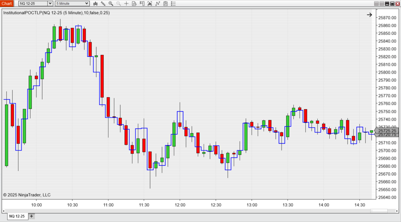Click the orange Chart menu label
This screenshot has height=222, width=401.
coord(7,4)
